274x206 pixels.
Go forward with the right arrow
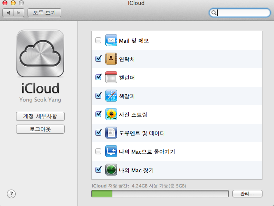coord(19,13)
